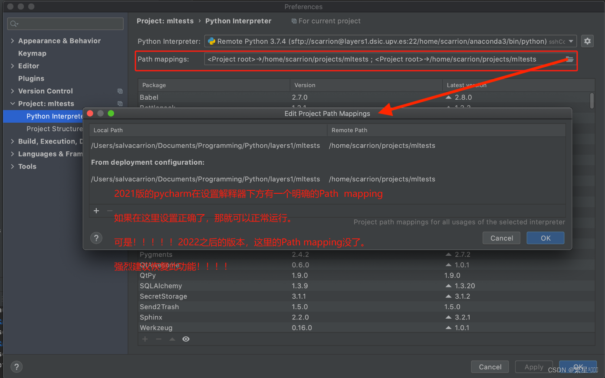
Task: Expand Build, Execution section
Action: coord(12,141)
